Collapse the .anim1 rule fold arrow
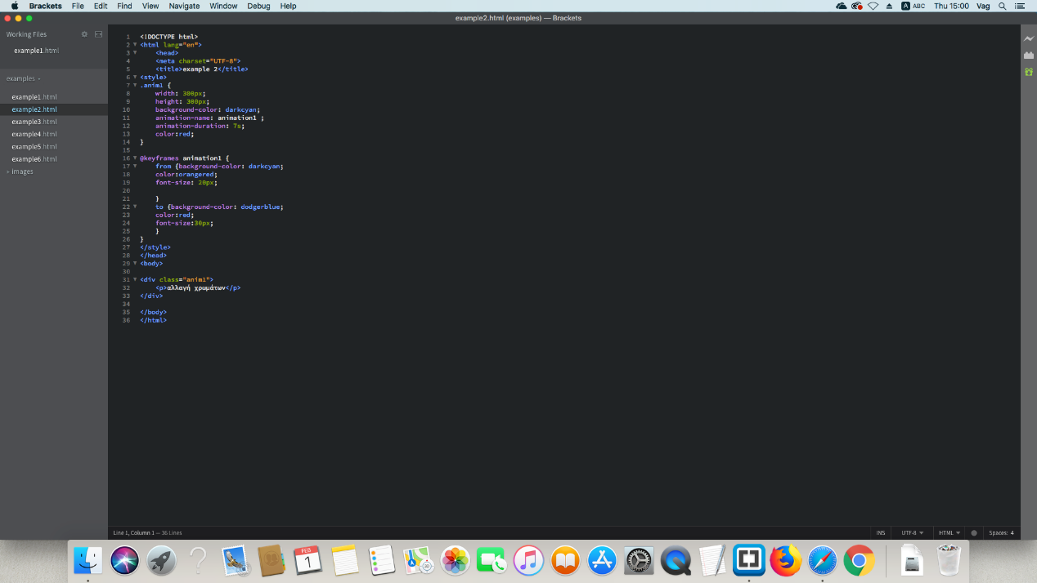The width and height of the screenshot is (1037, 583). coord(135,85)
